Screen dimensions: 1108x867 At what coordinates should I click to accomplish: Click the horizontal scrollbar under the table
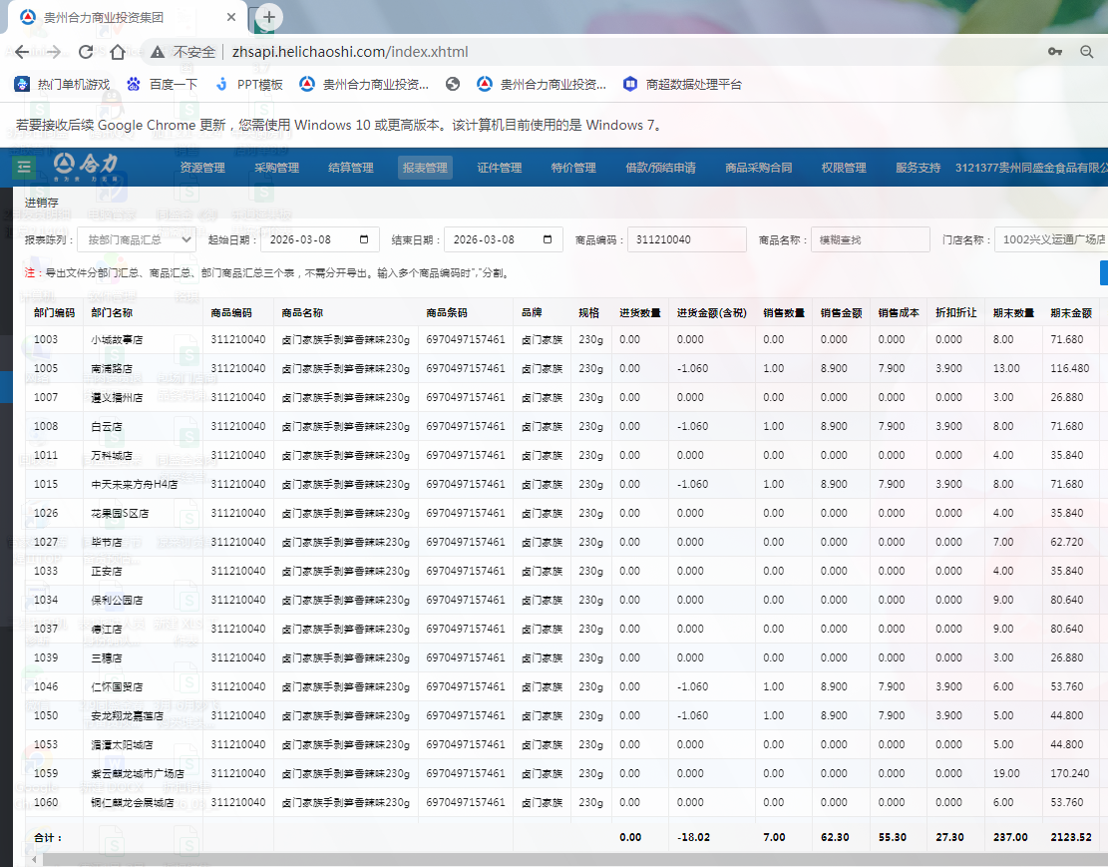pyautogui.click(x=499, y=859)
